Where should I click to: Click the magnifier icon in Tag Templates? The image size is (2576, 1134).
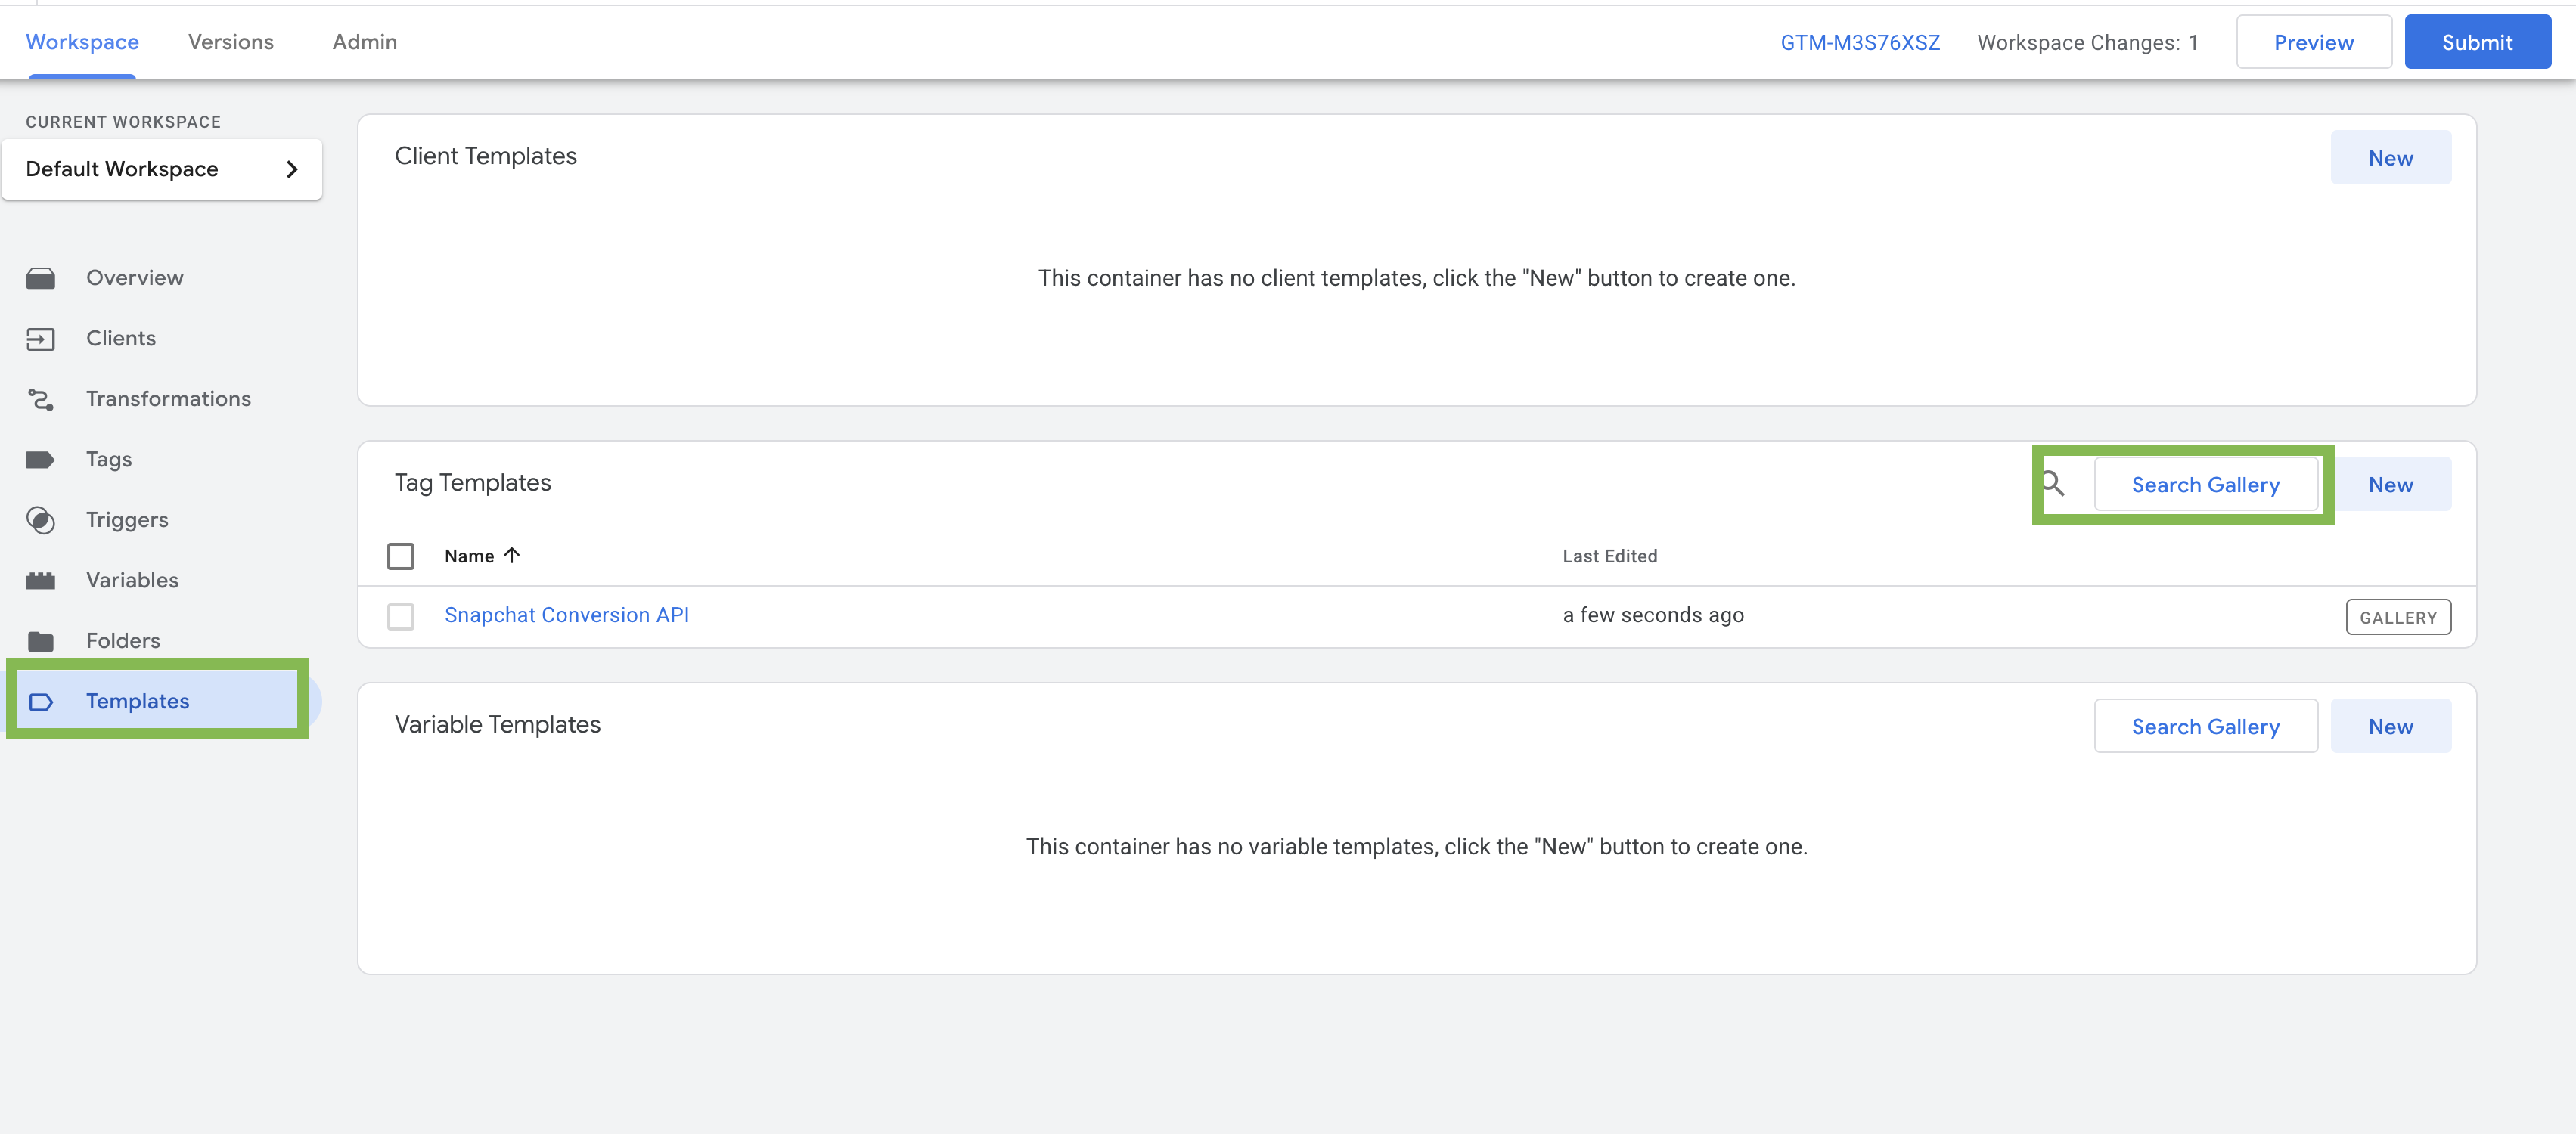[x=2053, y=484]
